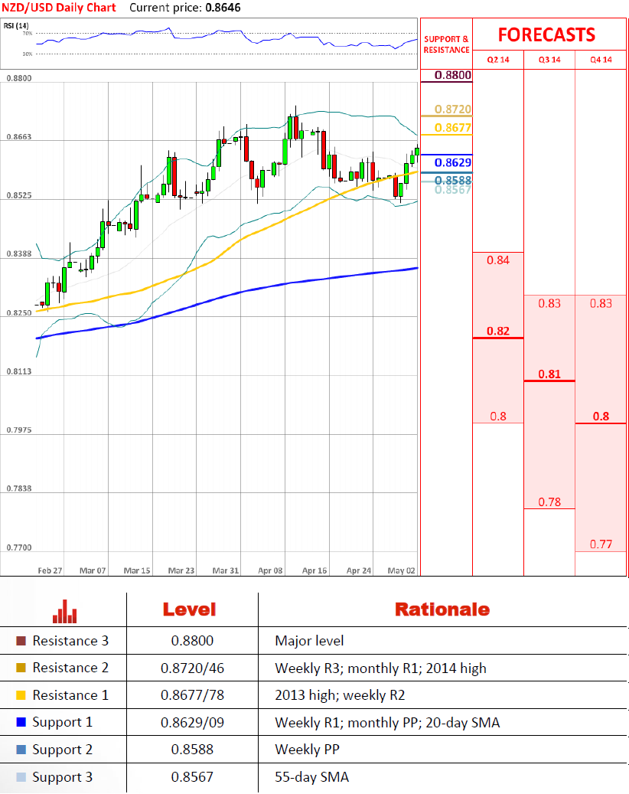Click the level cell 0.8629/09
The width and height of the screenshot is (629, 794).
pyautogui.click(x=192, y=723)
